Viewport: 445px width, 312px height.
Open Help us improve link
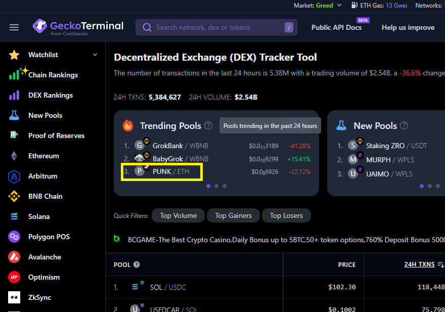click(408, 27)
